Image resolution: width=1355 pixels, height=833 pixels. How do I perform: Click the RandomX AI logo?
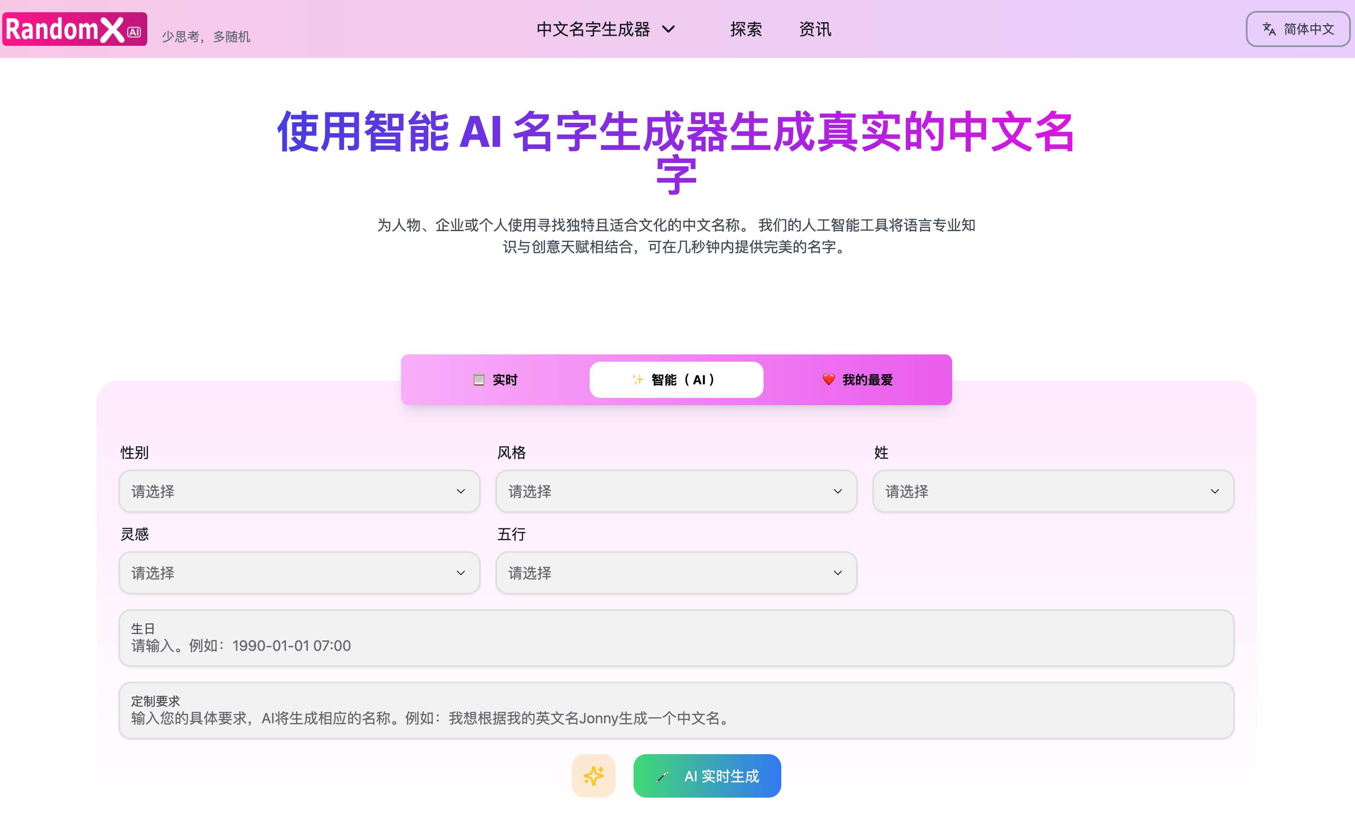(x=75, y=29)
